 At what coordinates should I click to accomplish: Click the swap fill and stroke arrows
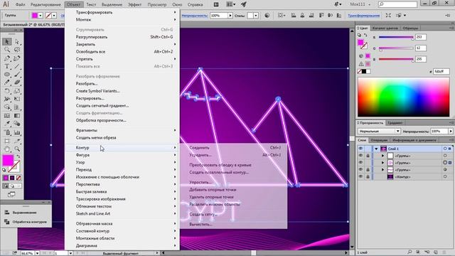coord(18,156)
